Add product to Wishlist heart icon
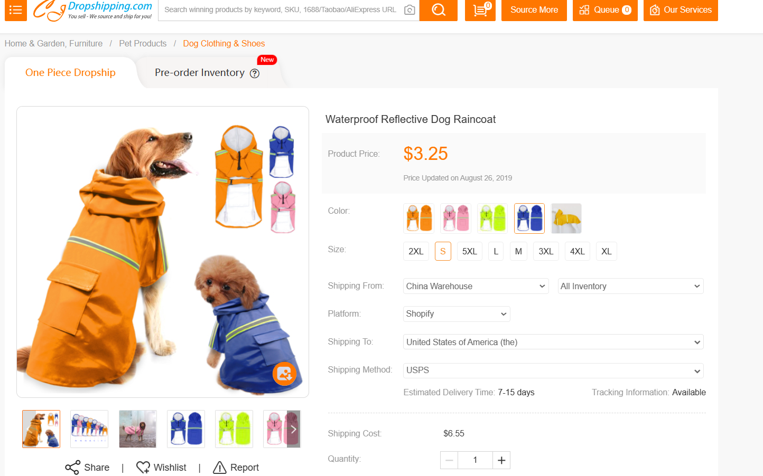Viewport: 763px width, 476px height. (143, 468)
